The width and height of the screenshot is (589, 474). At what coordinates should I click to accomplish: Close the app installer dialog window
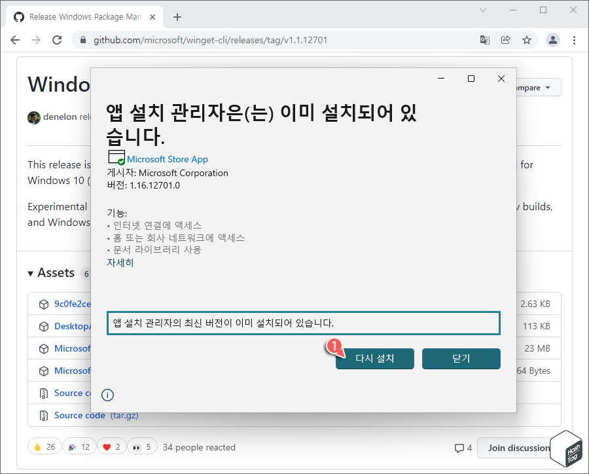(x=501, y=78)
